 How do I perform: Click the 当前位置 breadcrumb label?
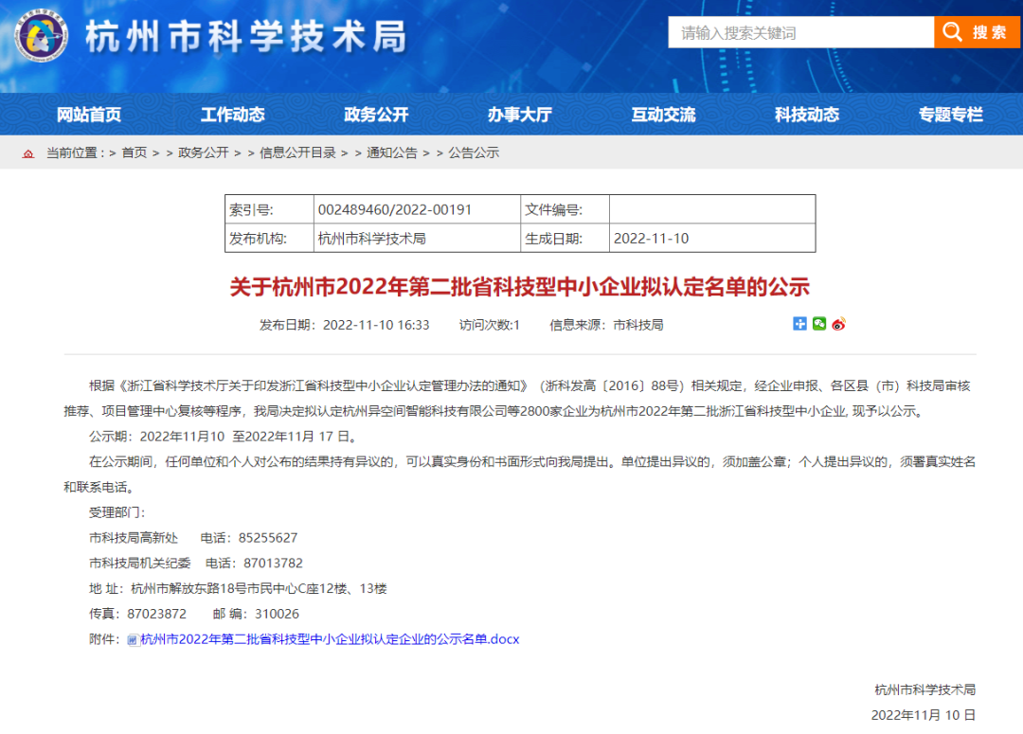75,152
